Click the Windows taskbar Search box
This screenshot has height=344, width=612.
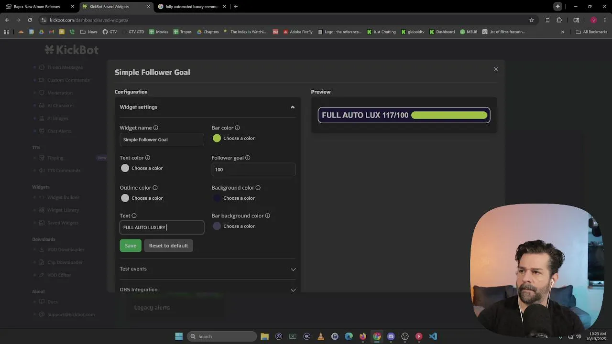tap(222, 336)
